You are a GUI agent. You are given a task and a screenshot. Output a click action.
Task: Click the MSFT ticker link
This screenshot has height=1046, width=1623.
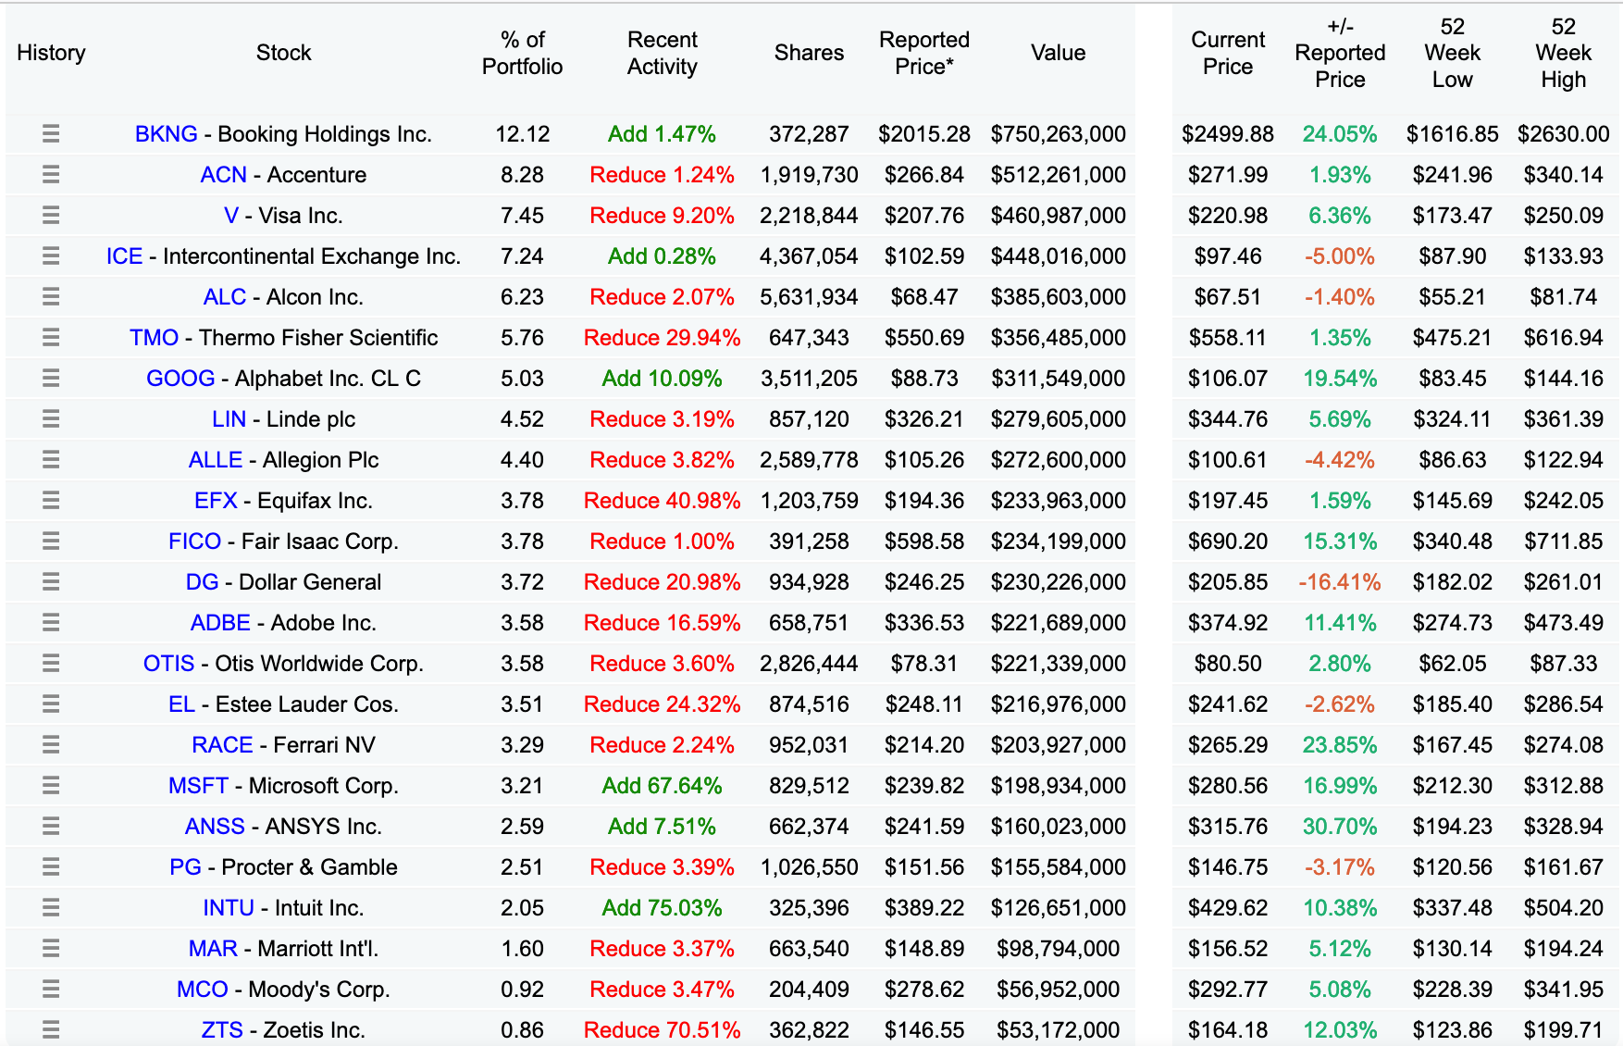point(198,786)
